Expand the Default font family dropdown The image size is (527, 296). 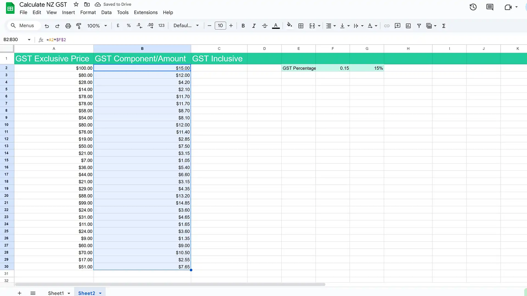point(186,25)
